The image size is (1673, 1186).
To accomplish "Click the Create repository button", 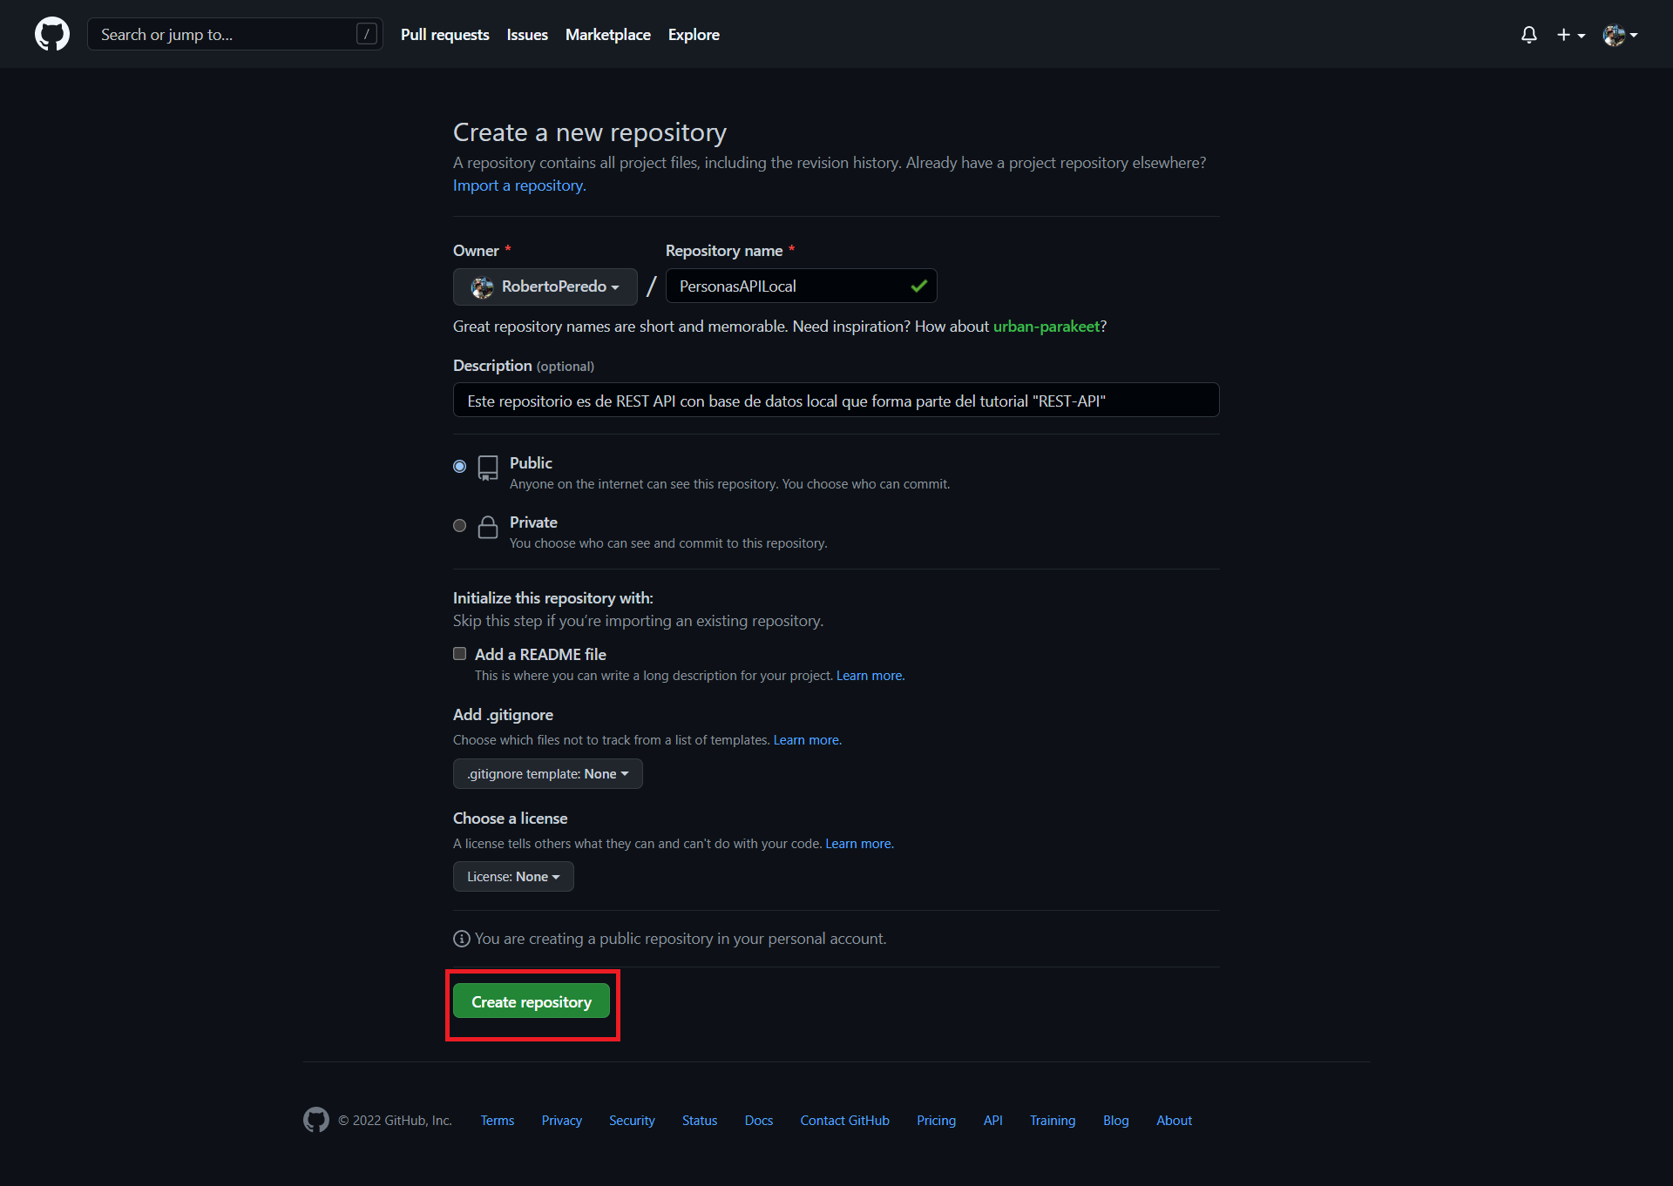I will (532, 1002).
